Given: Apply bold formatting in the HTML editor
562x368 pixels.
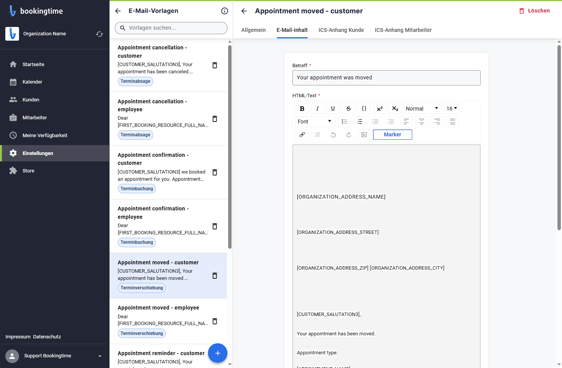Looking at the screenshot, I should pyautogui.click(x=302, y=109).
